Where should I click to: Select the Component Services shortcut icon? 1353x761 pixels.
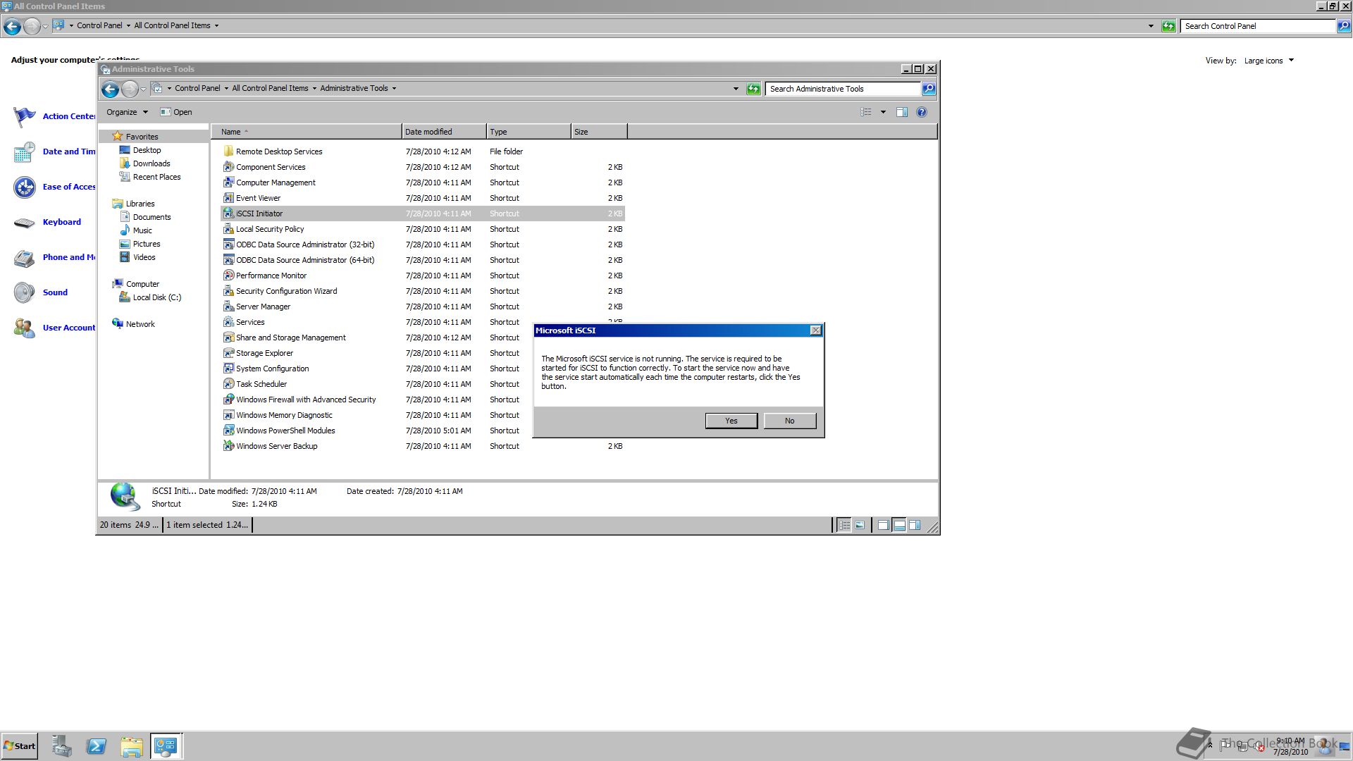[228, 167]
